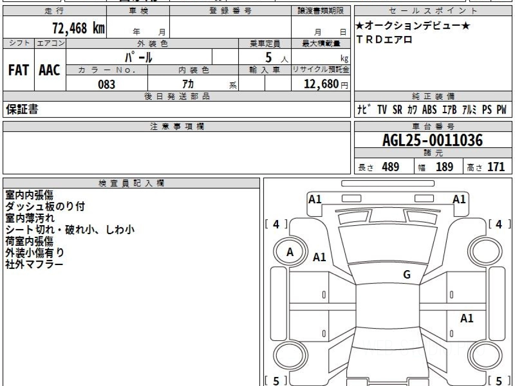Select the FAT transmission value
Image resolution: width=515 pixels, height=386 pixels.
pos(18,70)
